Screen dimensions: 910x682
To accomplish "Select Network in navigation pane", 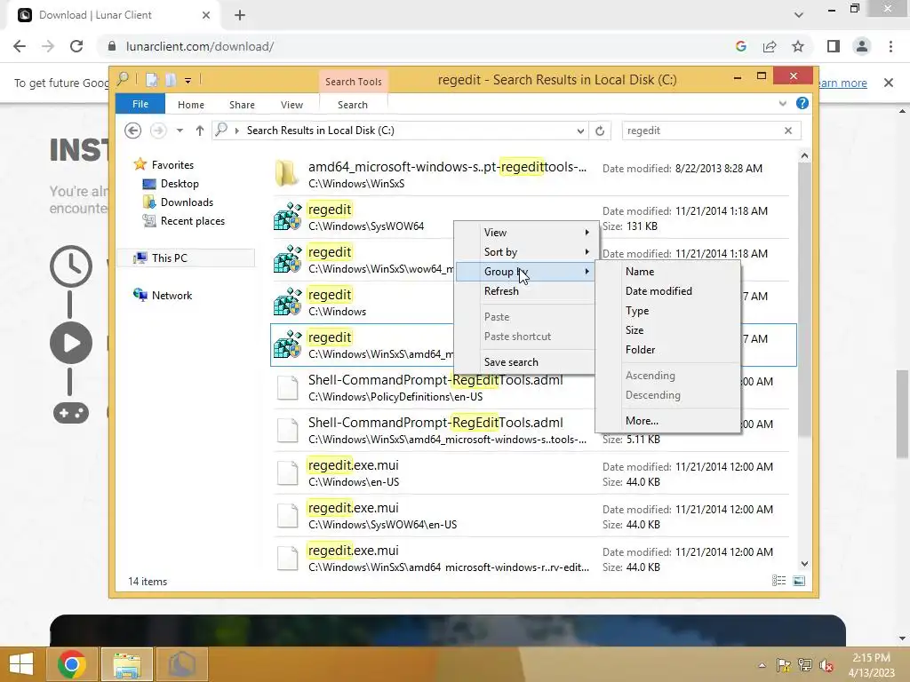I will click(172, 295).
